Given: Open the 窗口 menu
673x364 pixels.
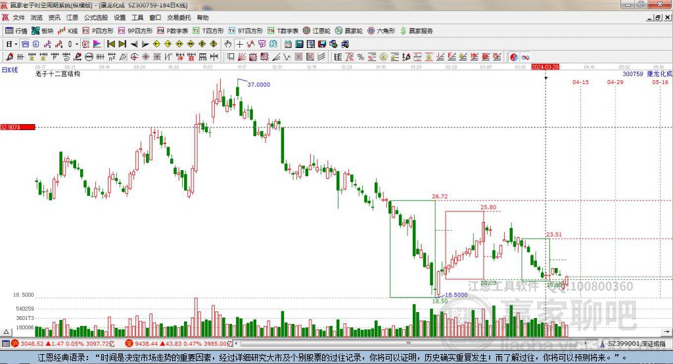Looking at the screenshot, I should tap(155, 18).
